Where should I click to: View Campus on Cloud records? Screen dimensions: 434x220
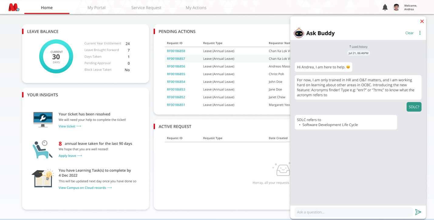[83, 188]
